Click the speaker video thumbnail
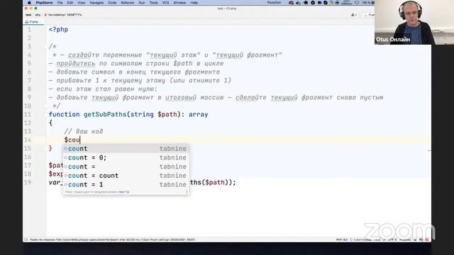The image size is (454, 255). 414,22
